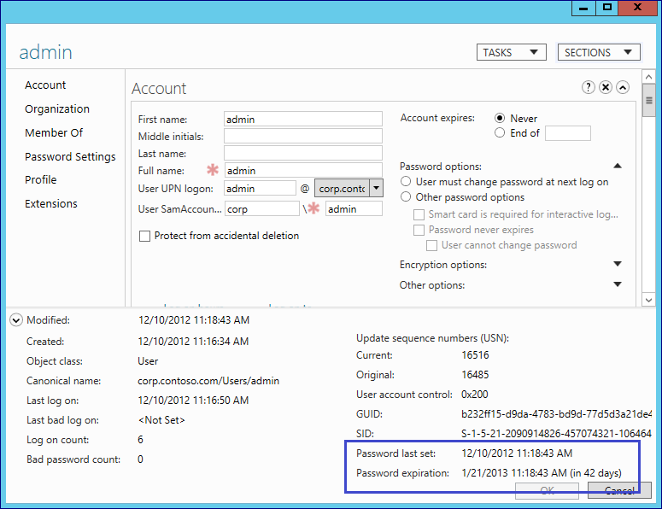Screen dimensions: 662x509
Task: Check Protect from accidental deletion
Action: tap(145, 236)
